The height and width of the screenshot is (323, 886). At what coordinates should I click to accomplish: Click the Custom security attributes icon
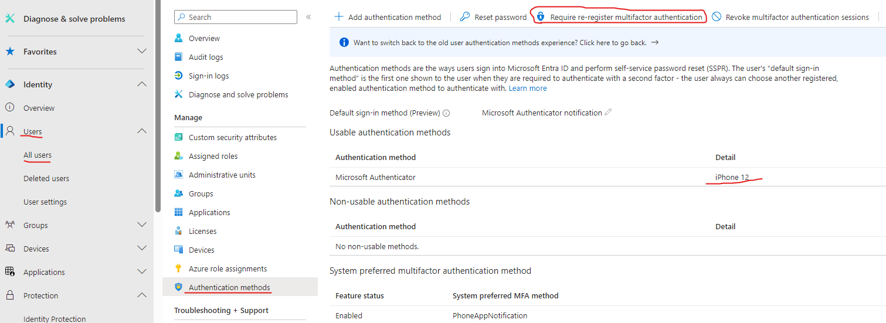tap(179, 137)
